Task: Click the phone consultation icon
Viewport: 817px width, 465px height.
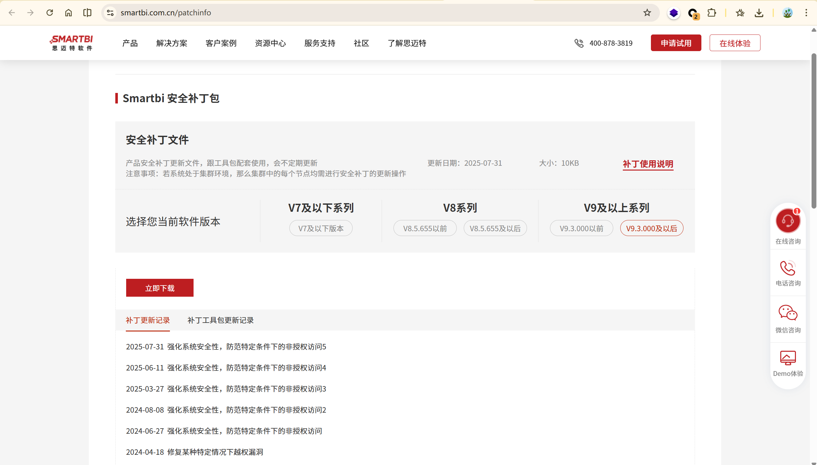Action: pyautogui.click(x=788, y=268)
